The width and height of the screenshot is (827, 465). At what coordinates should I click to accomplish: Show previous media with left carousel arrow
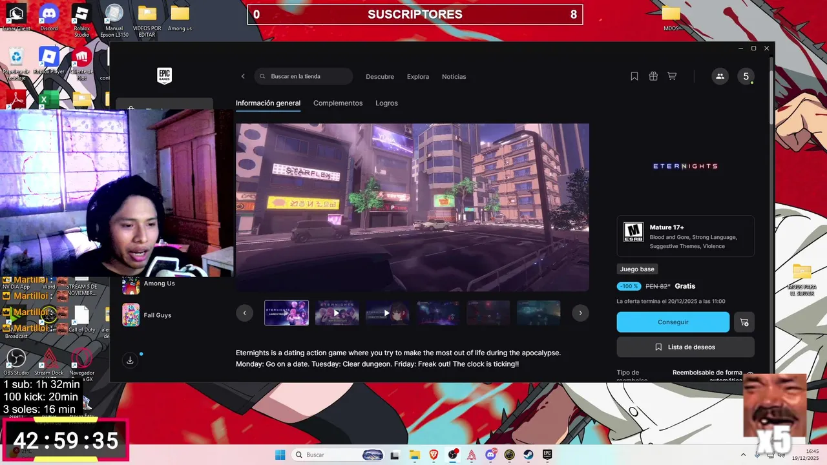(x=244, y=313)
